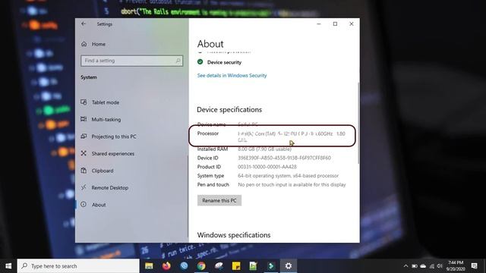Click the Device specifications heading

click(229, 109)
